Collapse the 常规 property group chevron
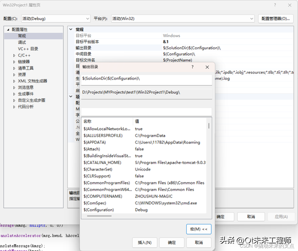This screenshot has height=251, width=298. pos(71,29)
